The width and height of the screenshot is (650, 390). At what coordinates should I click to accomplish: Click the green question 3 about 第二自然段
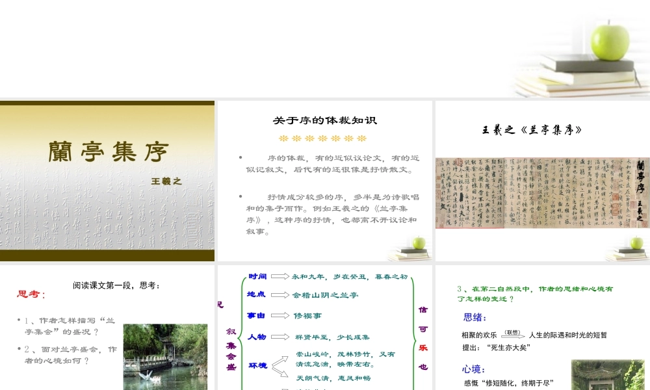coord(535,294)
